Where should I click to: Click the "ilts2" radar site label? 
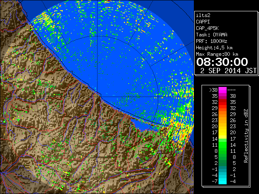[x=203, y=15]
